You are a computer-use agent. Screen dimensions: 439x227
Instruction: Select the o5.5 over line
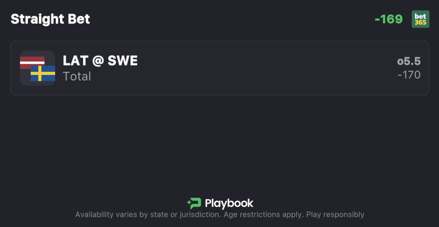tap(409, 62)
